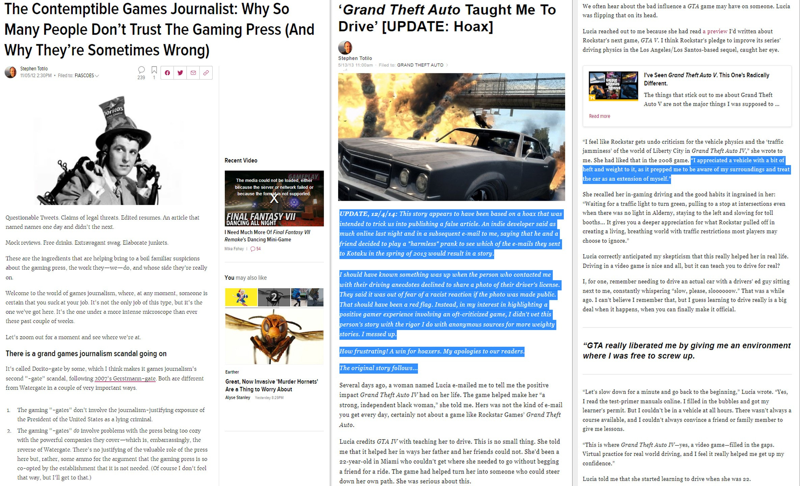This screenshot has width=800, height=486.
Task: Click comment bubble icon showing 54
Action: (253, 249)
